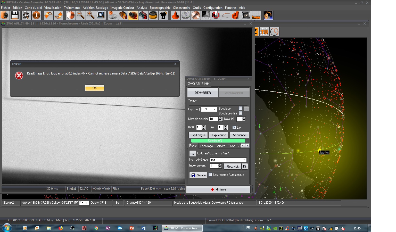Image resolution: width=396 pixels, height=232 pixels.
Task: Click the zoom in magnifier icon
Action: (90, 15)
